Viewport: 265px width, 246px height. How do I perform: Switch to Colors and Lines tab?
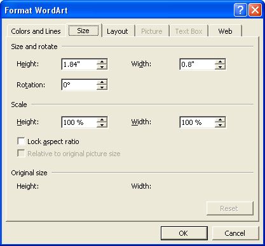tap(36, 31)
